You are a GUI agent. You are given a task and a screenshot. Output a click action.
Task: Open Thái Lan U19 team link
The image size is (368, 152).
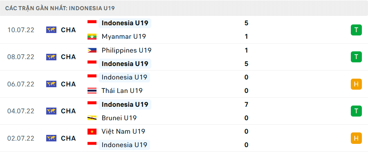click(x=122, y=91)
